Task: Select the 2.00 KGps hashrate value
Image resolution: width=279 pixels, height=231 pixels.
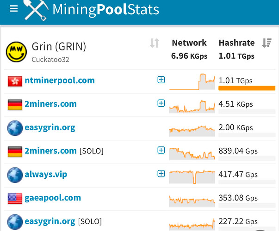Action: pyautogui.click(x=236, y=128)
